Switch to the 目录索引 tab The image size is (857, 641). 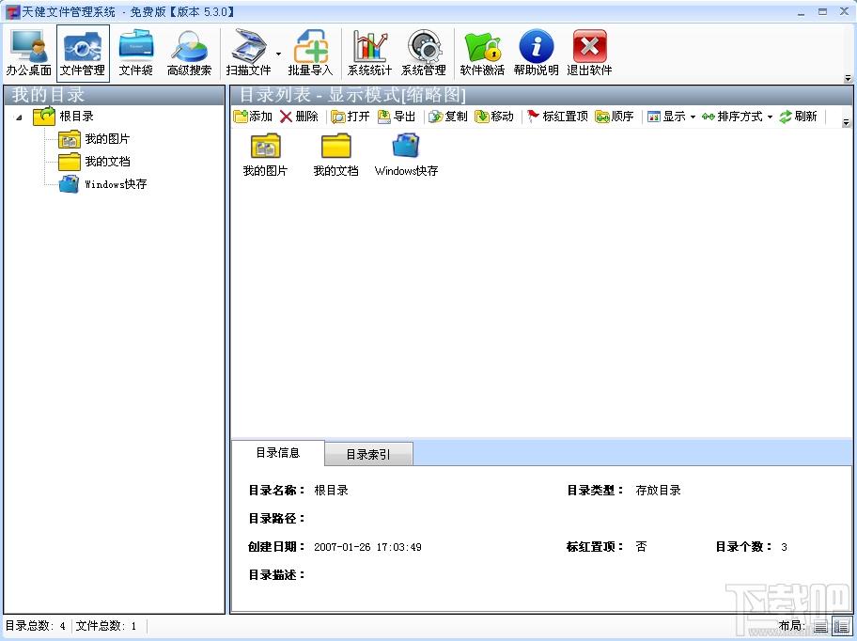[x=367, y=455]
